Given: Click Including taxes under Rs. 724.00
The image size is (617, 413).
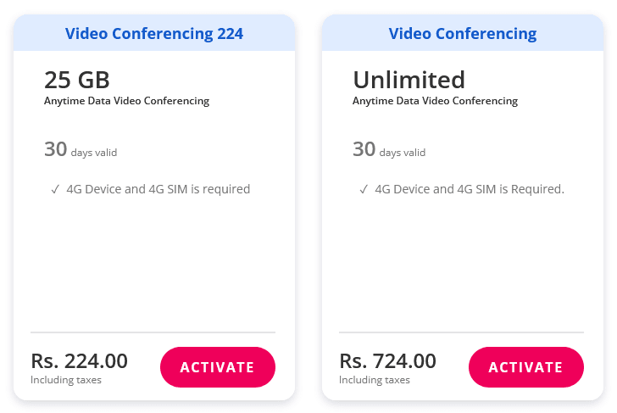Looking at the screenshot, I should pyautogui.click(x=375, y=380).
